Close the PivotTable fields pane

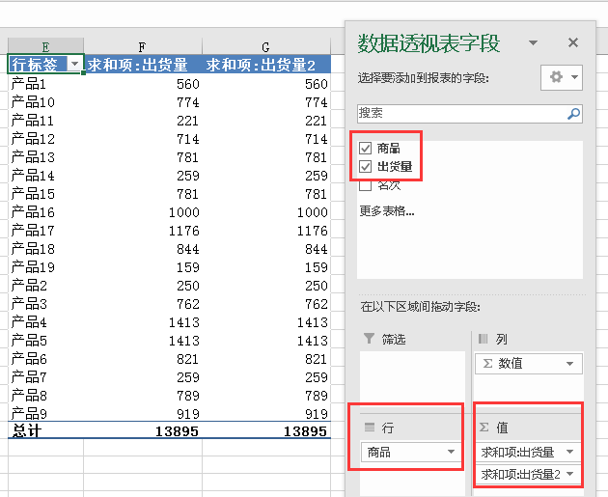tap(573, 42)
